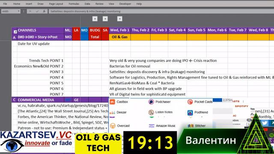Select the Sun, Feb 5 date header
274x154 pixels.
click(x=197, y=30)
